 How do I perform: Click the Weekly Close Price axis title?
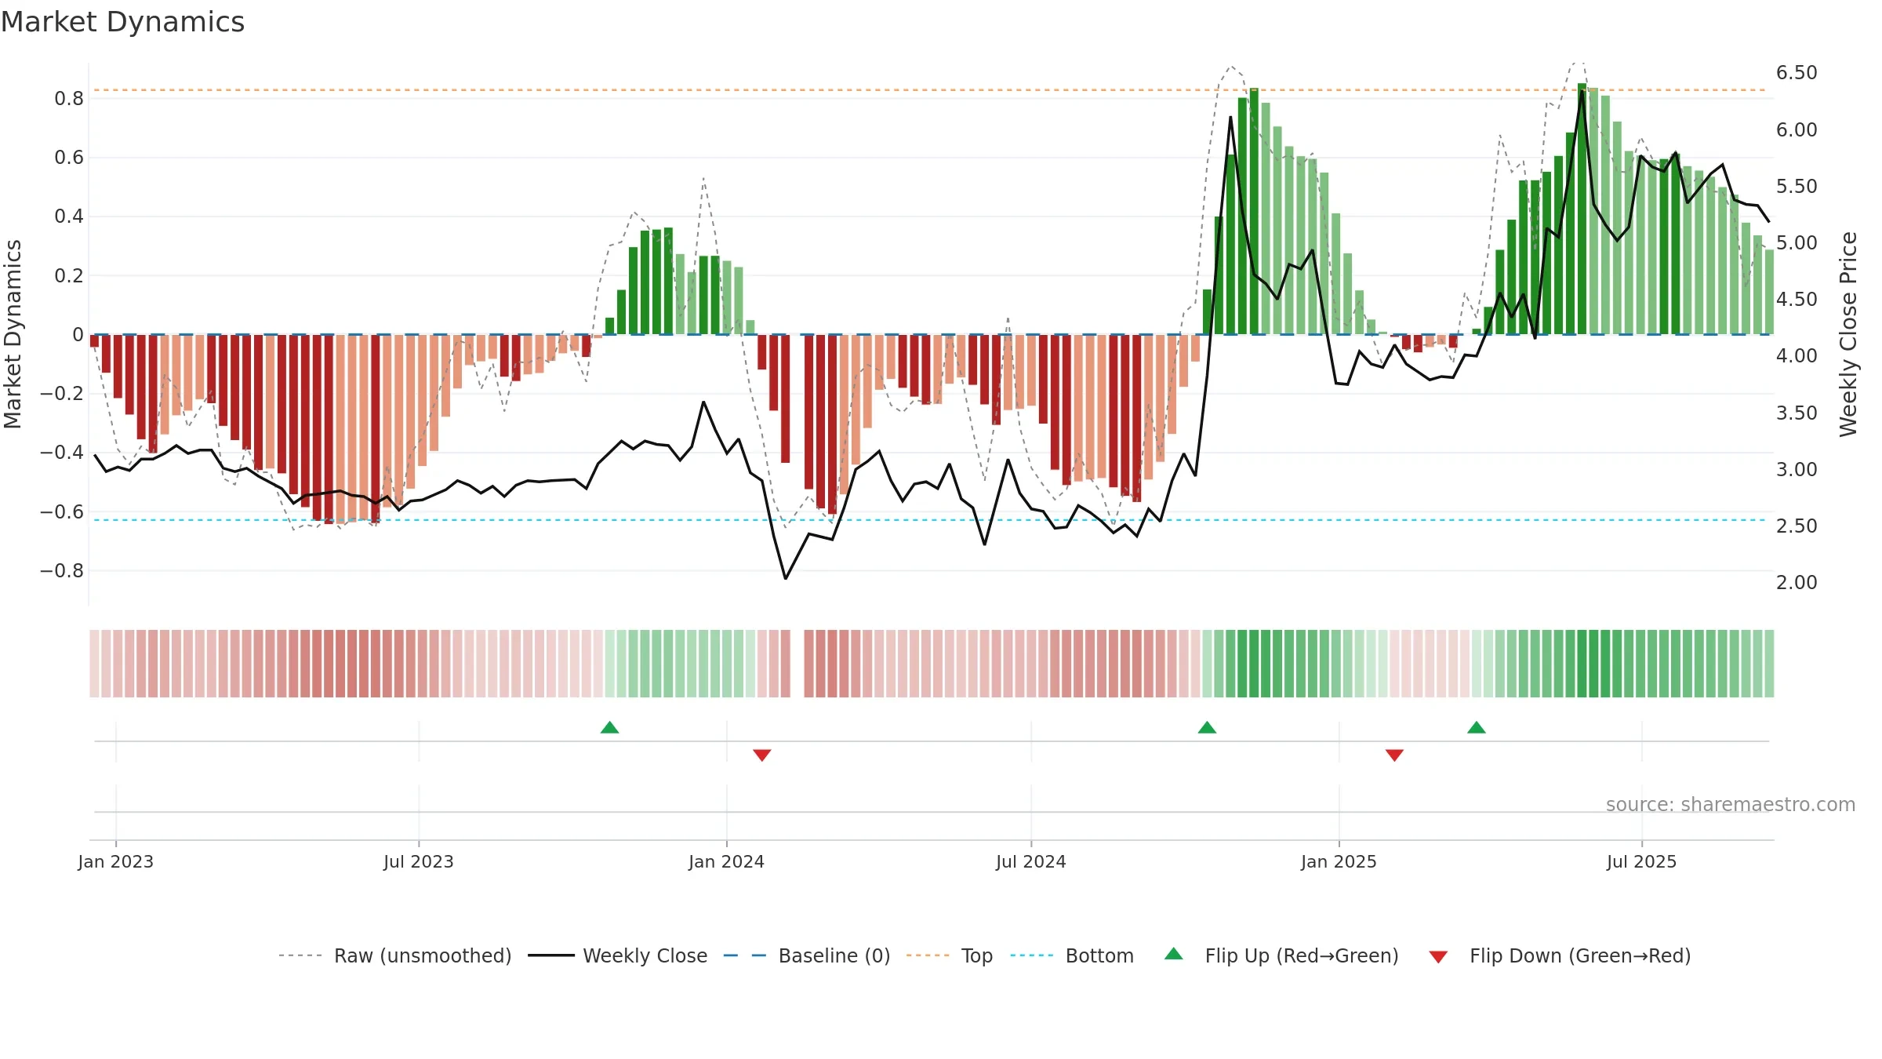[x=1849, y=334]
